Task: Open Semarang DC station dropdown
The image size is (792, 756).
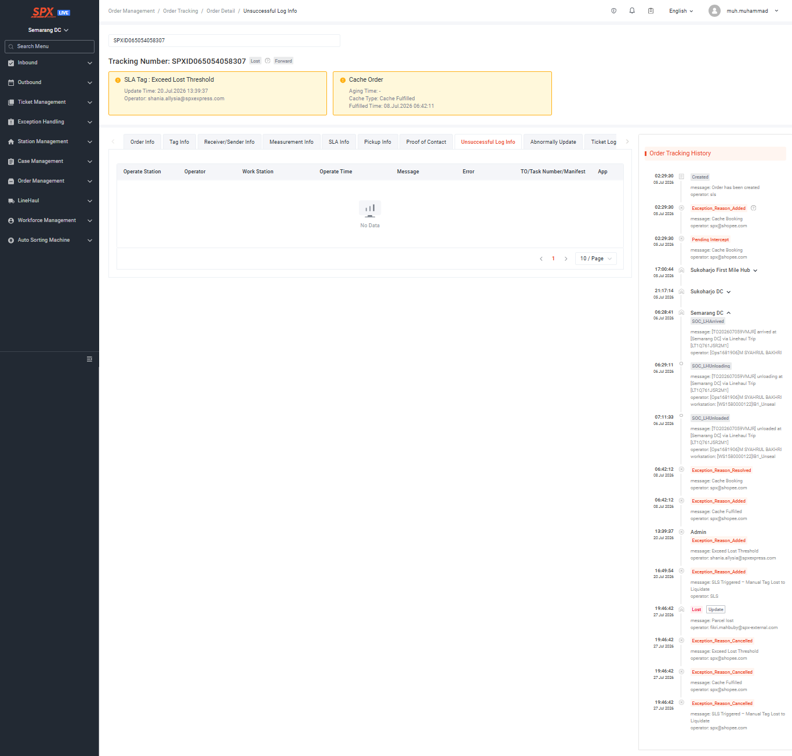Action: point(48,30)
